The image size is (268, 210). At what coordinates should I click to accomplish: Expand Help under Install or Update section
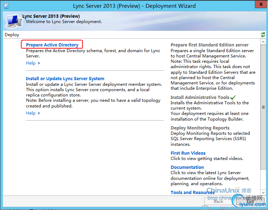[x=33, y=113]
